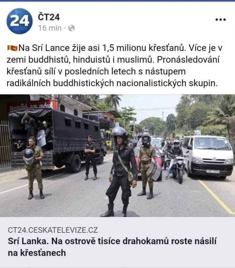Open the CT24.CESKATELEVIZE.CZ domain link
Viewport: 235px width, 268px height.
point(53,230)
